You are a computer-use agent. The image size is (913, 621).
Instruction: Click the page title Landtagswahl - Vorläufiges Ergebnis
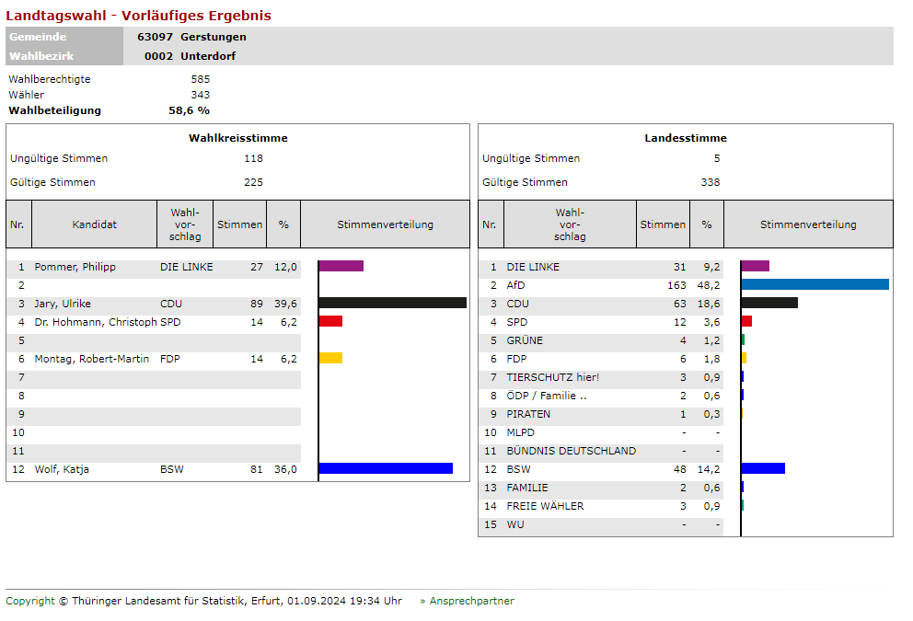tap(138, 16)
